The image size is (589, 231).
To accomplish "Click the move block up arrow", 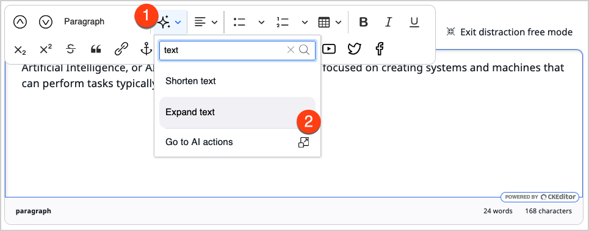I will point(20,22).
